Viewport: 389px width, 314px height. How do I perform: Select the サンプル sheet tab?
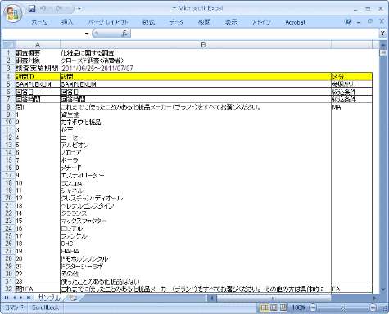click(x=49, y=298)
